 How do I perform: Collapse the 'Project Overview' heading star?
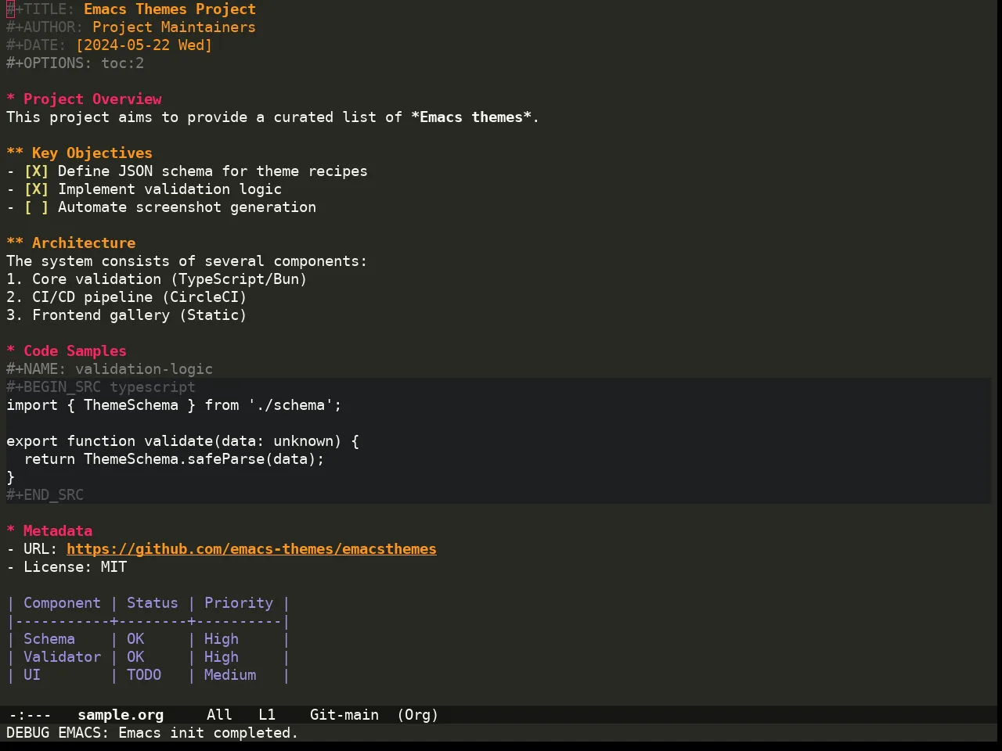[x=10, y=99]
